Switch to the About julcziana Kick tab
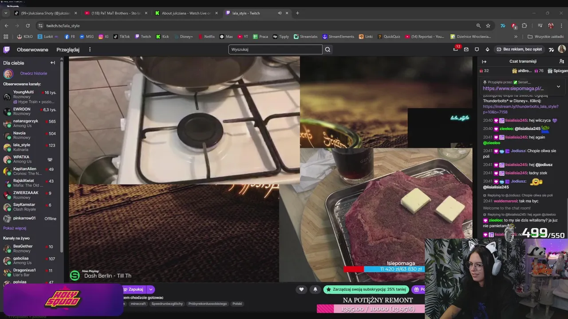 (186, 13)
